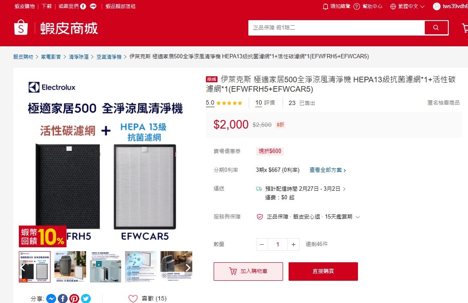
Task: Expand the delivery time estimate arrow
Action: pyautogui.click(x=344, y=189)
